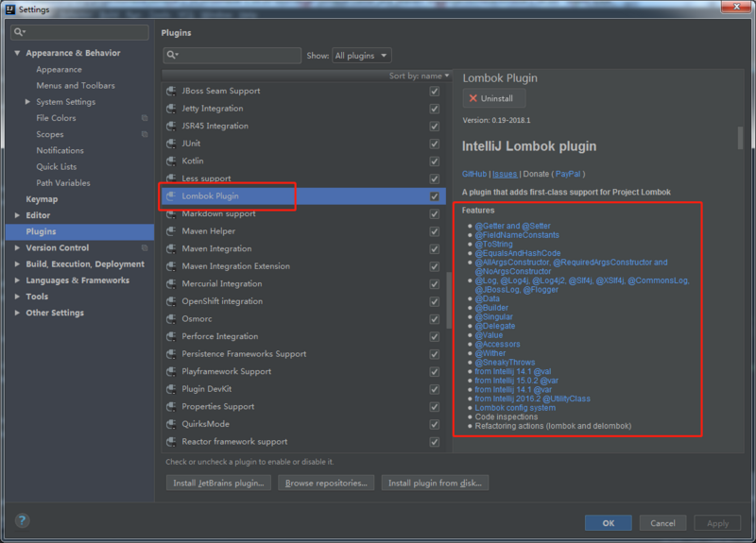This screenshot has height=543, width=756.
Task: Click the plugin icon beside Kotlin
Action: [x=171, y=161]
